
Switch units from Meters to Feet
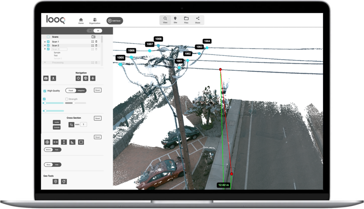(57, 150)
